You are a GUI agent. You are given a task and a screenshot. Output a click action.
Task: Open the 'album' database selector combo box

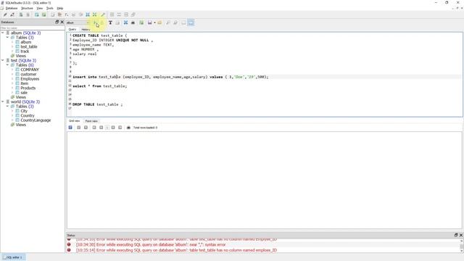[x=78, y=22]
